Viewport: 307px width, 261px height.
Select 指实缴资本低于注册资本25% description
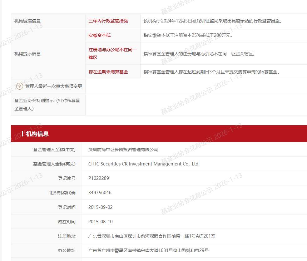tap(188, 35)
